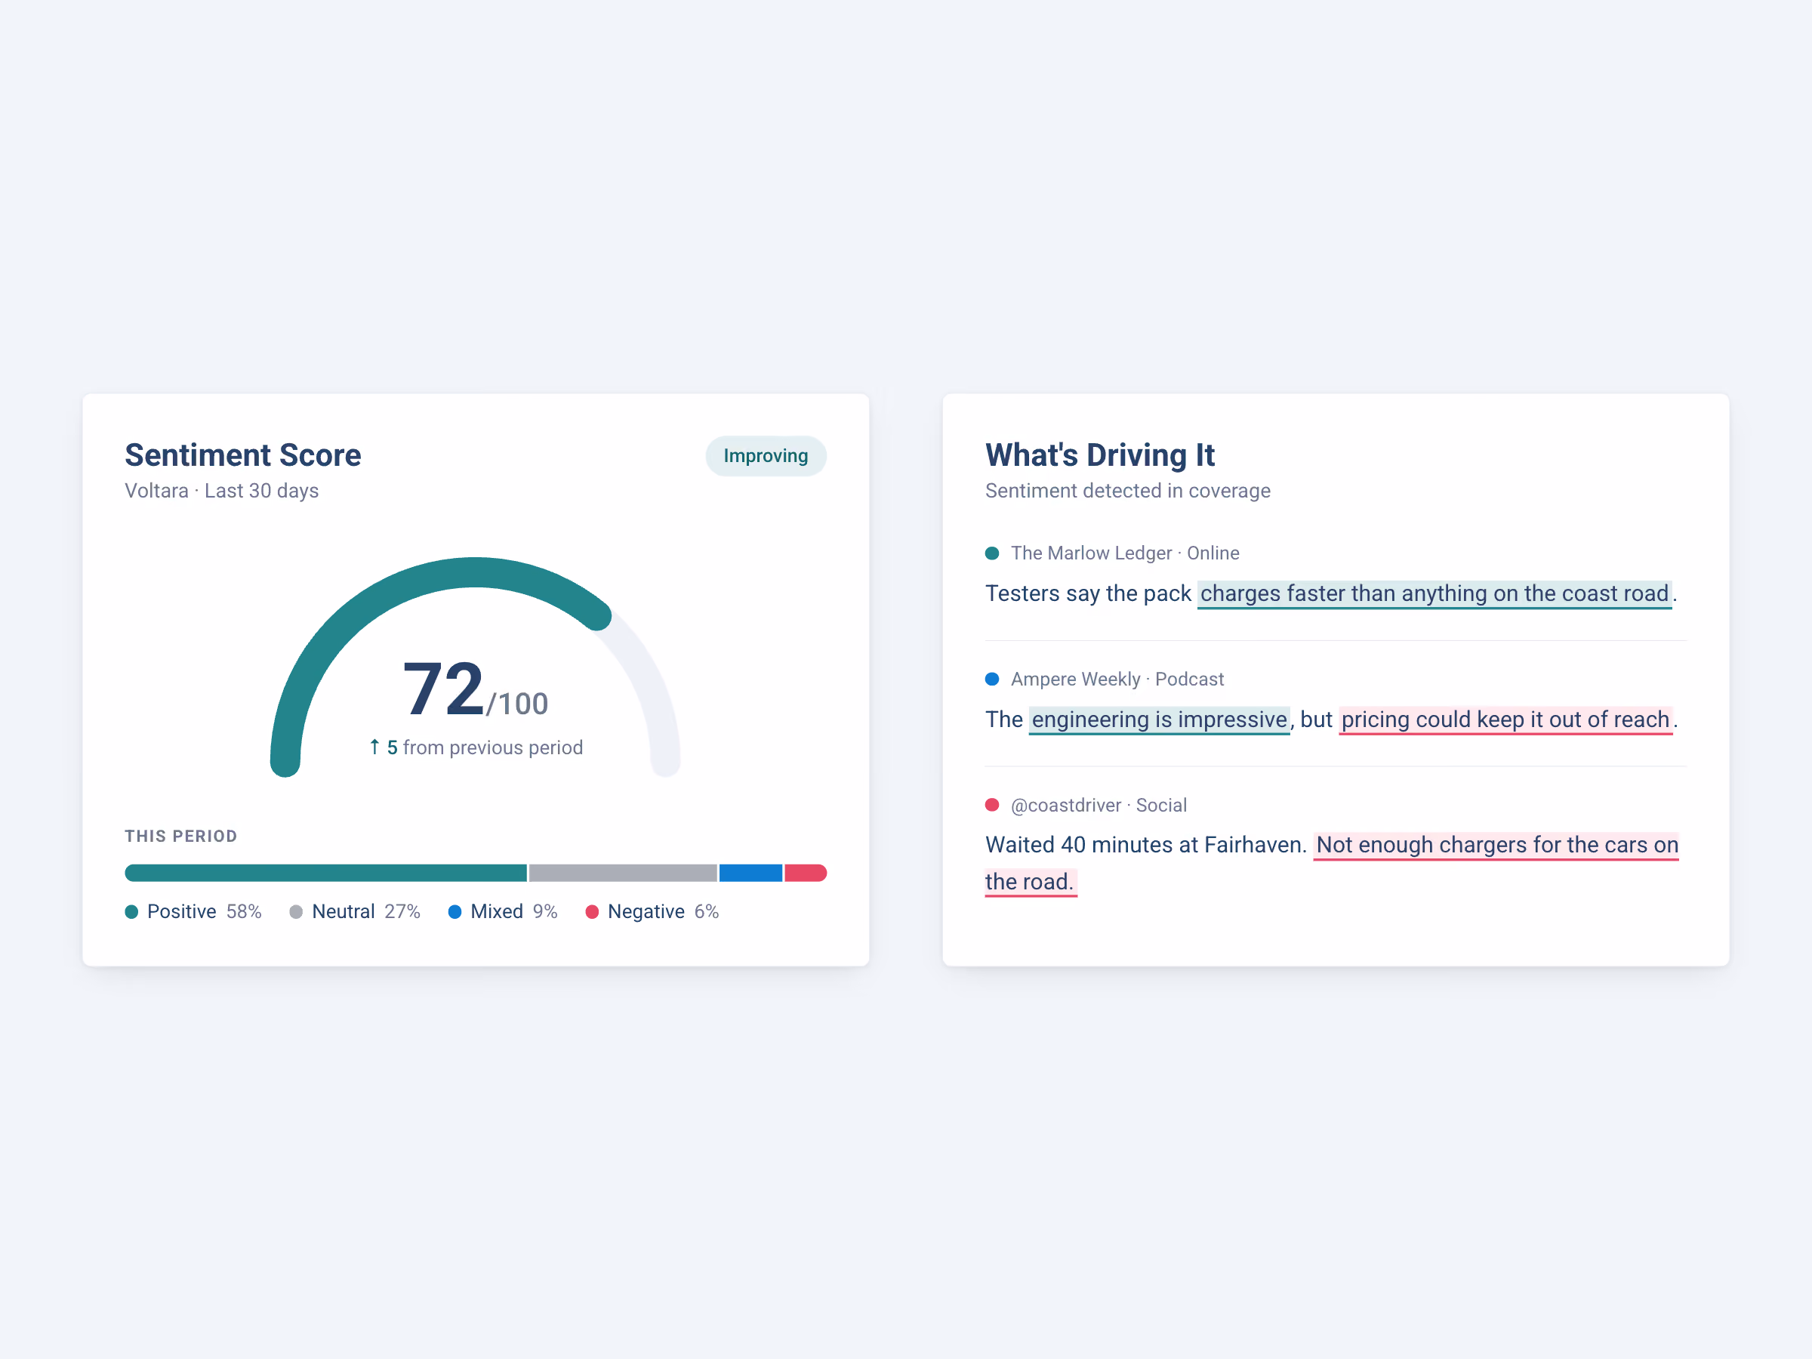Open @coastdriver · Social source

point(1099,806)
